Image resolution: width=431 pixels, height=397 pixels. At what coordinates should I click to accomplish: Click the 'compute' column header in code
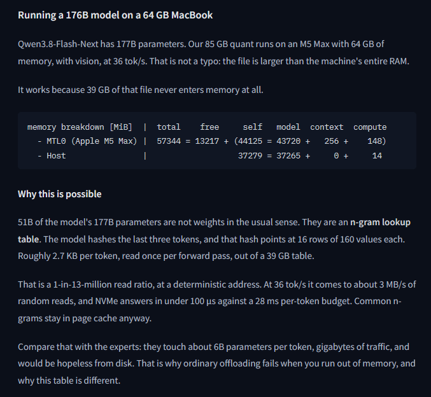coord(370,127)
